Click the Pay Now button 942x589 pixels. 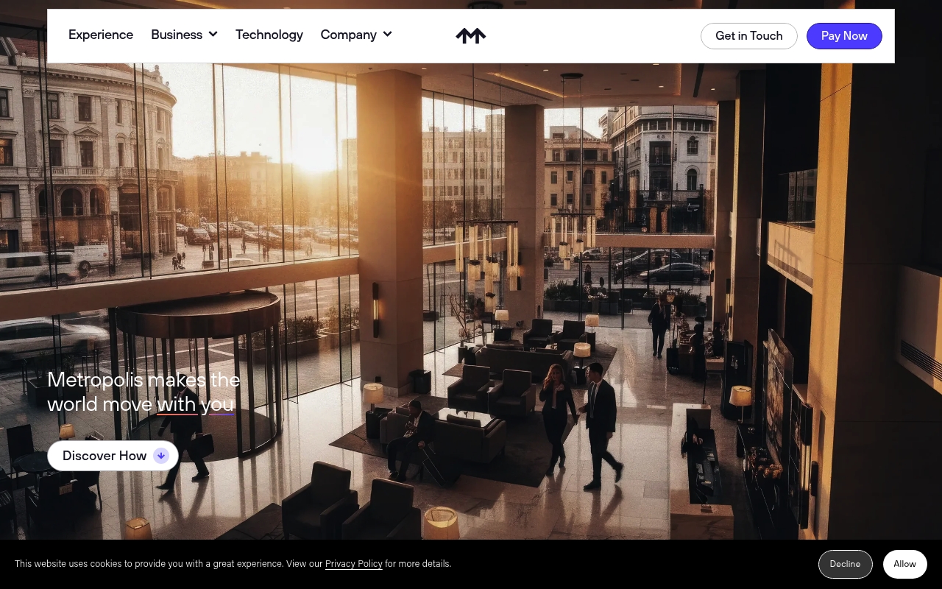coord(844,36)
